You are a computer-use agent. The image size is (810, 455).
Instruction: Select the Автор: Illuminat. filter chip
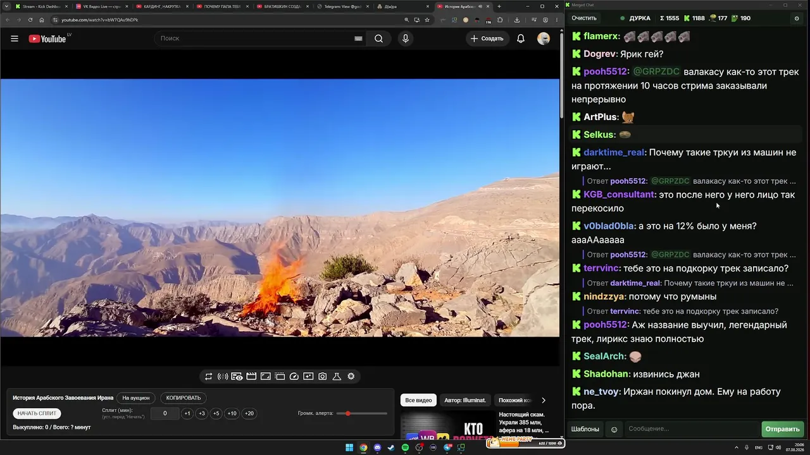pos(465,401)
